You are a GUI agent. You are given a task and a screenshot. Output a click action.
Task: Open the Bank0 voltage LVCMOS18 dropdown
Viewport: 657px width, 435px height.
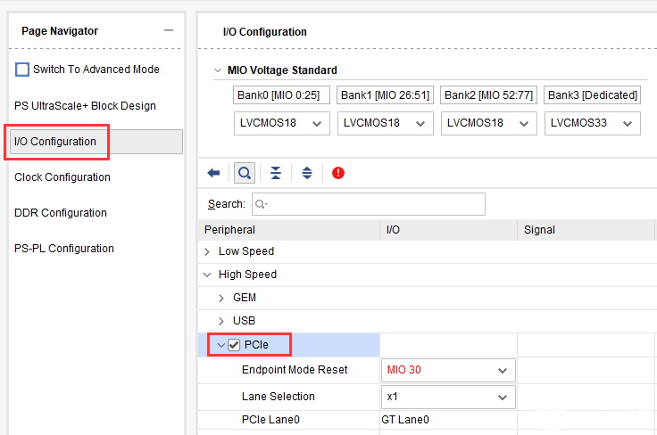tap(282, 123)
